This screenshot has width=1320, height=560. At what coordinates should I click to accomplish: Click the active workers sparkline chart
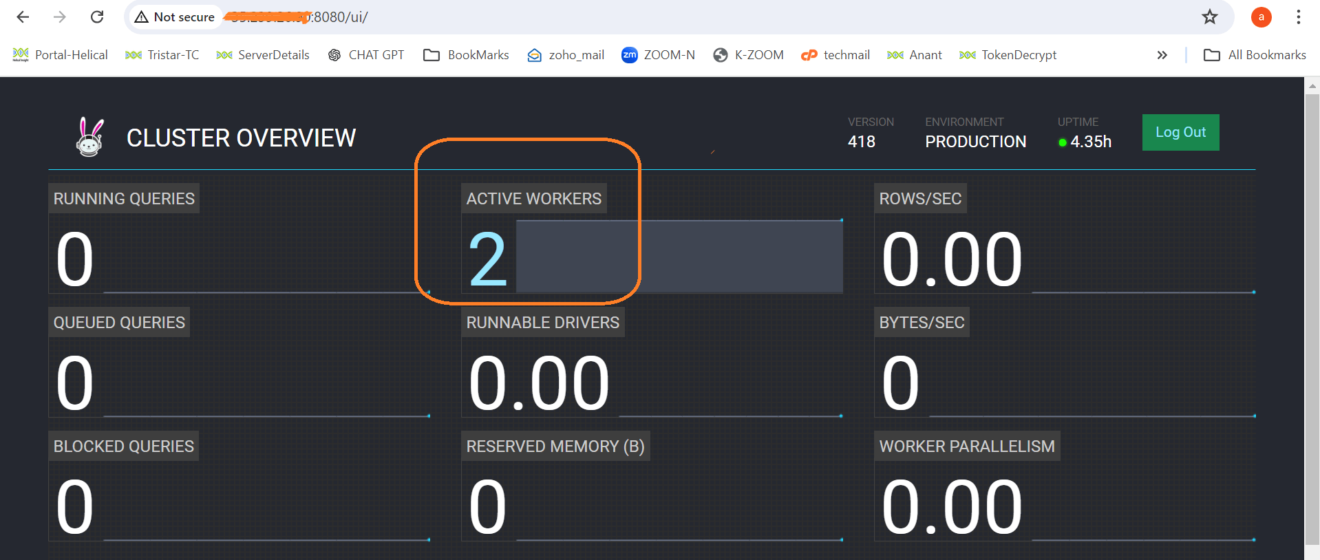tap(679, 256)
